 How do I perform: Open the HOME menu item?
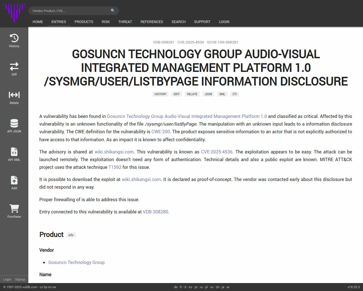pos(38,22)
